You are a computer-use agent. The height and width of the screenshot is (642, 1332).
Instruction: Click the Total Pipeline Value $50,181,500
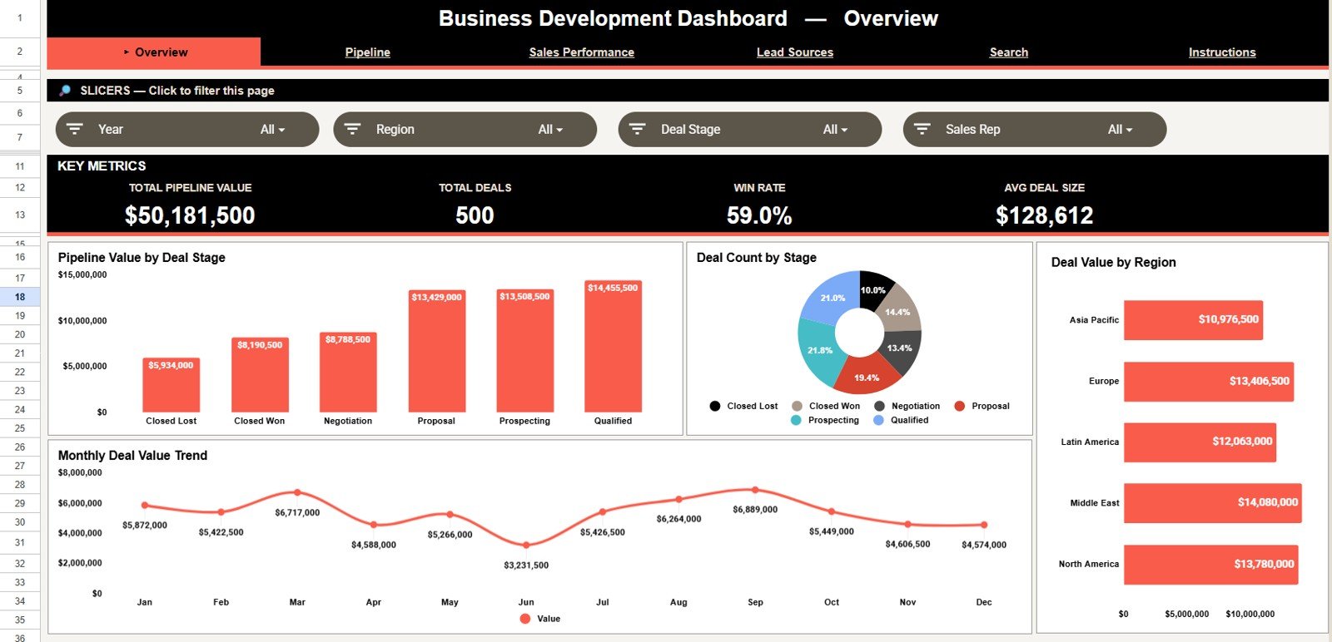[x=190, y=216]
